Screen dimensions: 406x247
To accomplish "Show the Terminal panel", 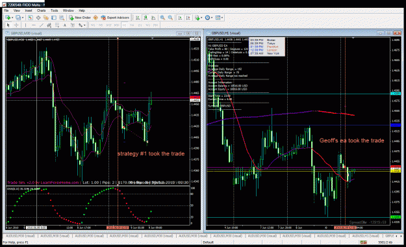I will click(54, 18).
